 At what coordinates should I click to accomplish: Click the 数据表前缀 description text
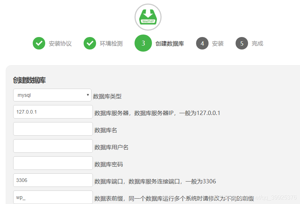[x=174, y=198]
